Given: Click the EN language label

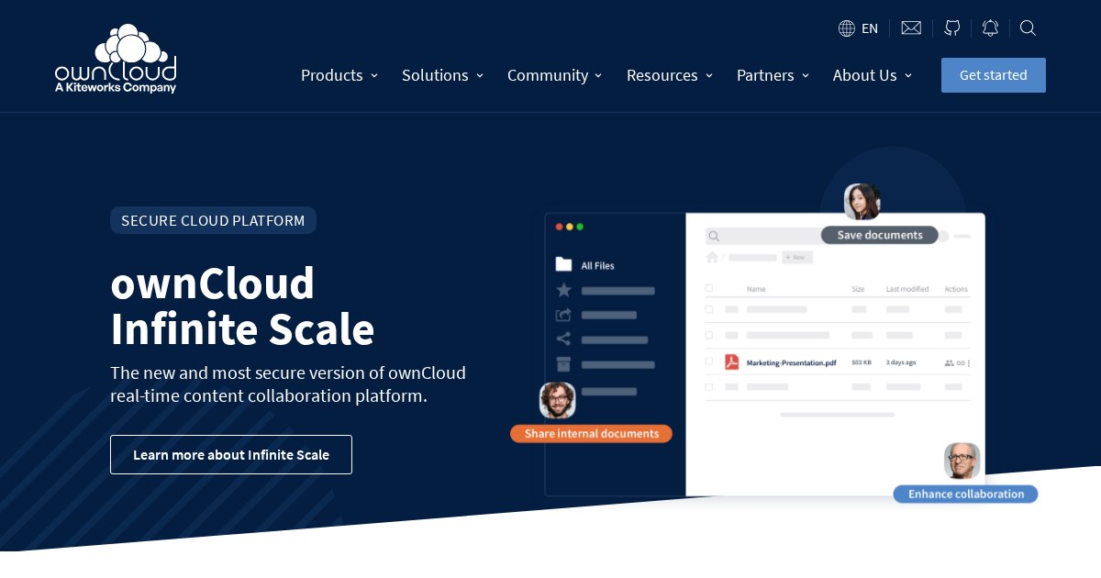Looking at the screenshot, I should tap(870, 28).
